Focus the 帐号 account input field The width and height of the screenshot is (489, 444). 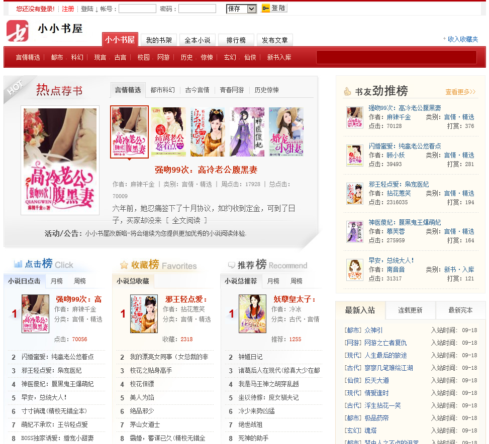pyautogui.click(x=137, y=9)
